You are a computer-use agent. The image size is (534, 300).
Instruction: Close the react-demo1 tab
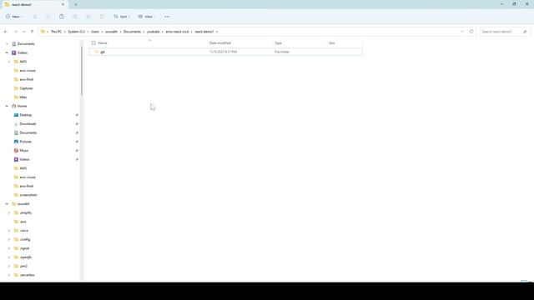tap(63, 4)
